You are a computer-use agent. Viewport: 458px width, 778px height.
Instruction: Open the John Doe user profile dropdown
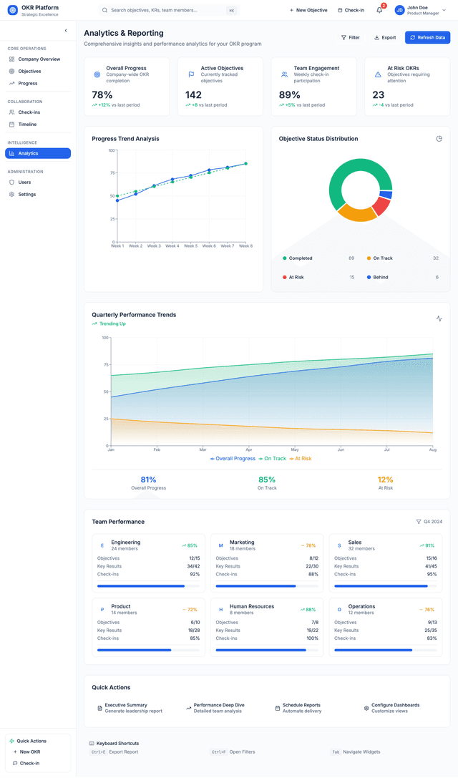[x=421, y=10]
